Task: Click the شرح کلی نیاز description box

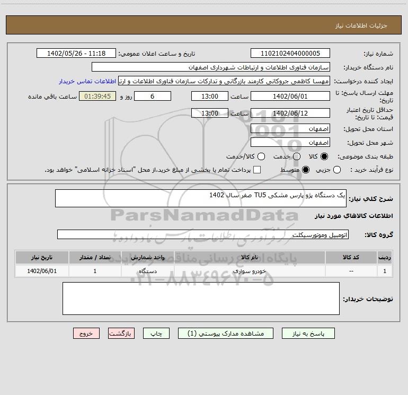Action: (201, 198)
